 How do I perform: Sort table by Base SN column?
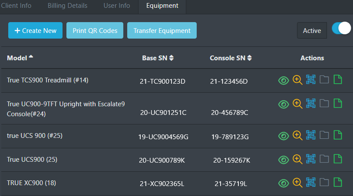pos(158,58)
